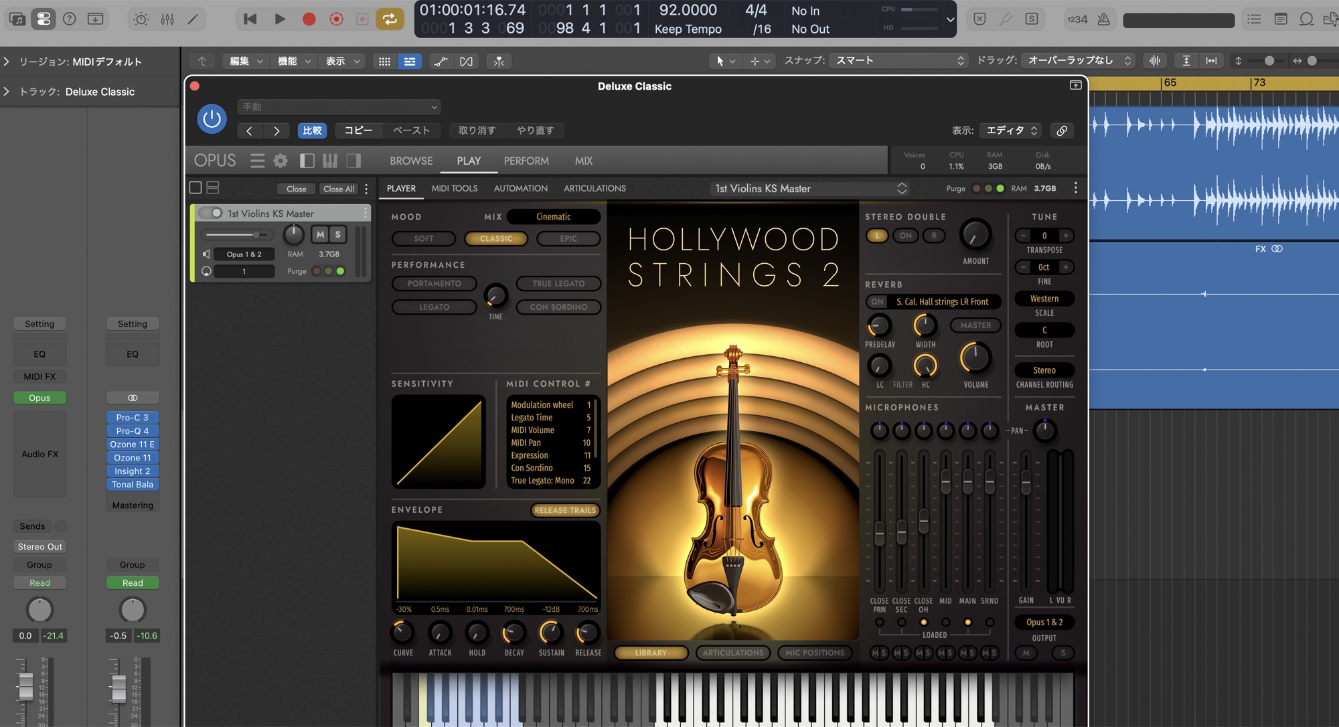The image size is (1339, 727).
Task: Open Western scale selector
Action: (x=1044, y=299)
